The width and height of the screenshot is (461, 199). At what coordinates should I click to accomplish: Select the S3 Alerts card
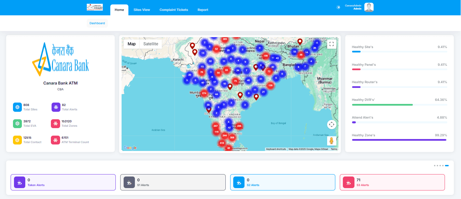[392, 182]
